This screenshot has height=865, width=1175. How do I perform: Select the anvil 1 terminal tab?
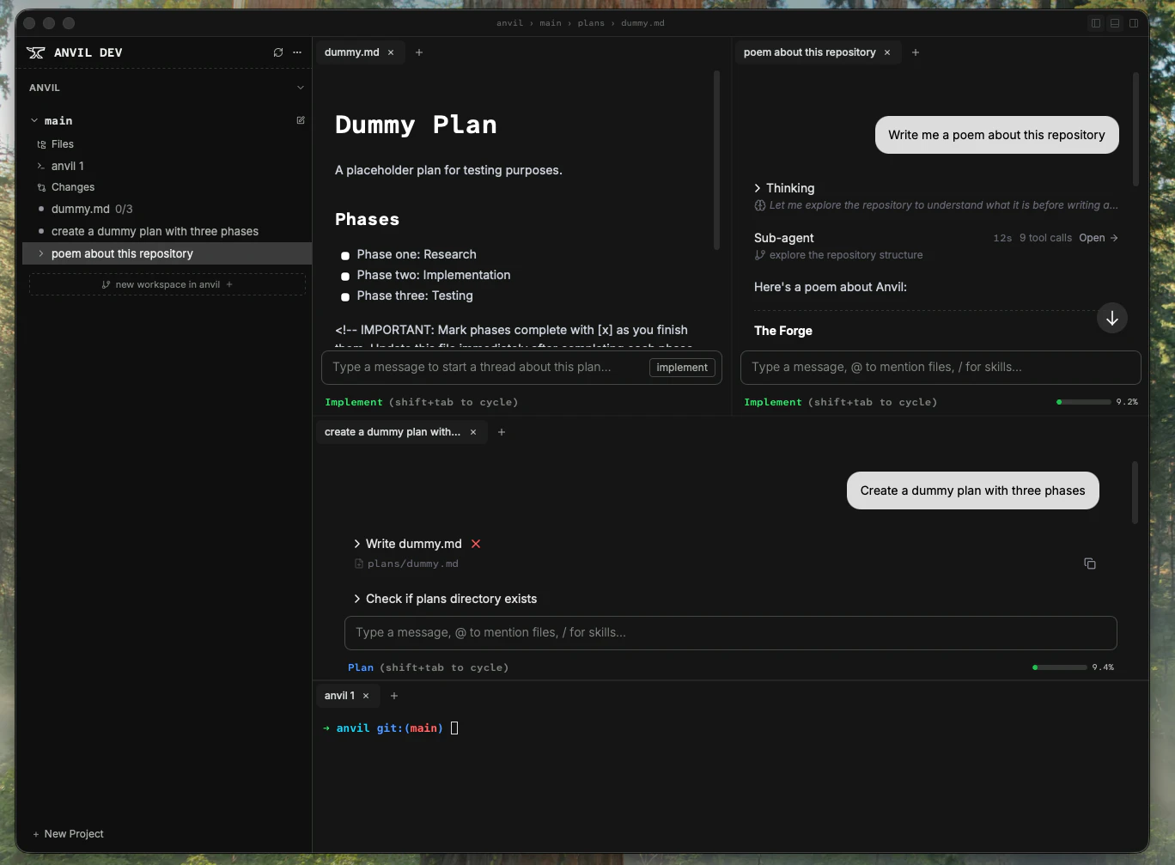[339, 696]
